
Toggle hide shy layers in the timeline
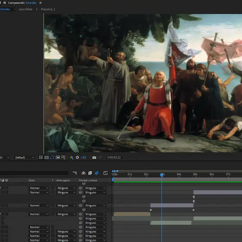point(83,173)
